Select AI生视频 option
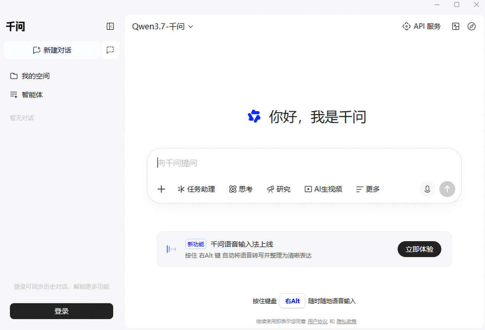 click(x=323, y=189)
